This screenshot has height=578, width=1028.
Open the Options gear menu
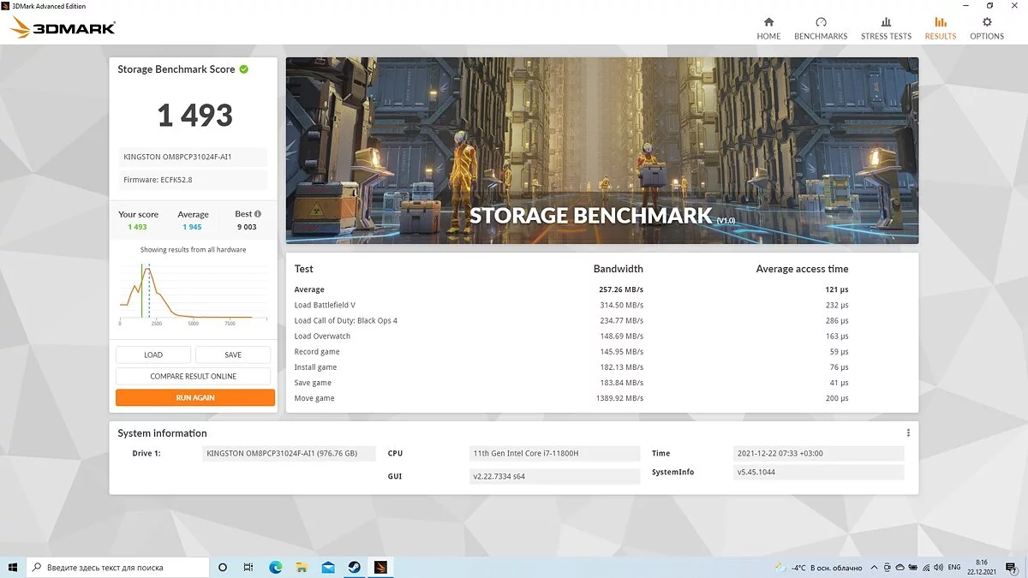(987, 28)
